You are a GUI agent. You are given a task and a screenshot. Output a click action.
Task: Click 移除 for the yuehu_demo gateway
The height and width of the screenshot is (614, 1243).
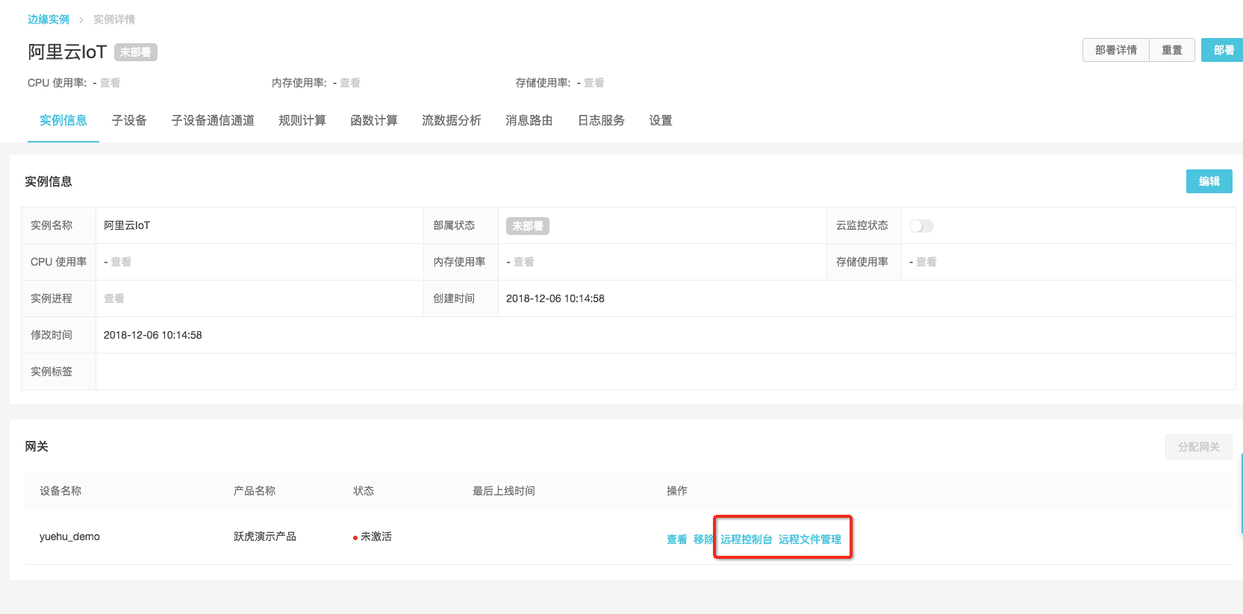[703, 539]
